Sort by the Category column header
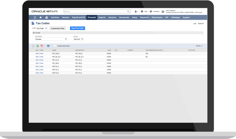This screenshot has width=236, height=139. [x=192, y=50]
